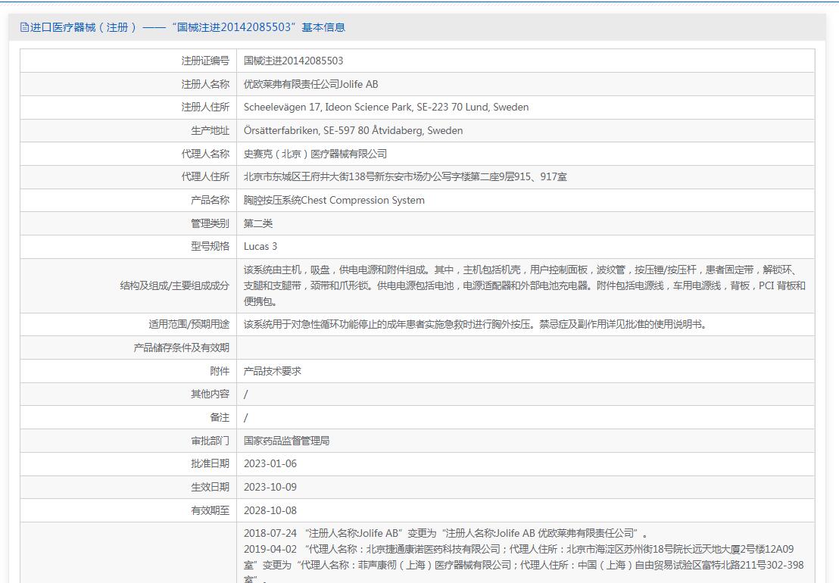Click product name Chest Compression System

(x=334, y=201)
